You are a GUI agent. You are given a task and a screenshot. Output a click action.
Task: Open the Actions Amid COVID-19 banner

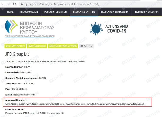click(109, 29)
